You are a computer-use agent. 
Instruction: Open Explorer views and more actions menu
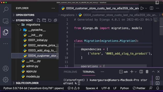tap(53, 8)
